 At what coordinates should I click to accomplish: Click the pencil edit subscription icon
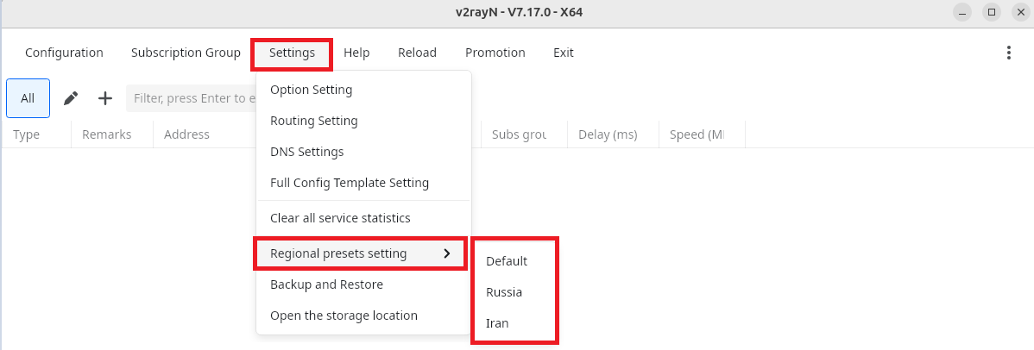coord(71,98)
